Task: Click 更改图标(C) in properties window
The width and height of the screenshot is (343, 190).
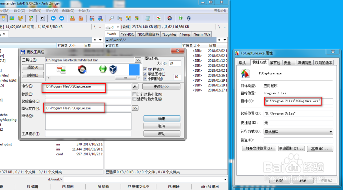Action: pos(291,149)
